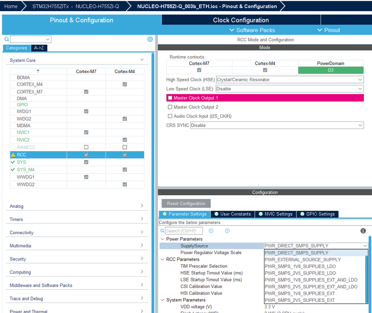The image size is (372, 313).
Task: Expand the Computing category
Action: pyautogui.click(x=142, y=271)
